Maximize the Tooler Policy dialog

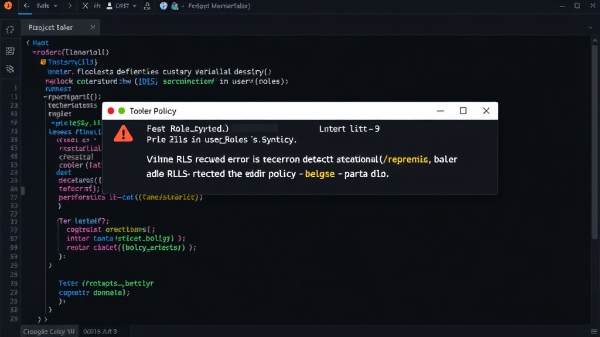click(x=463, y=111)
